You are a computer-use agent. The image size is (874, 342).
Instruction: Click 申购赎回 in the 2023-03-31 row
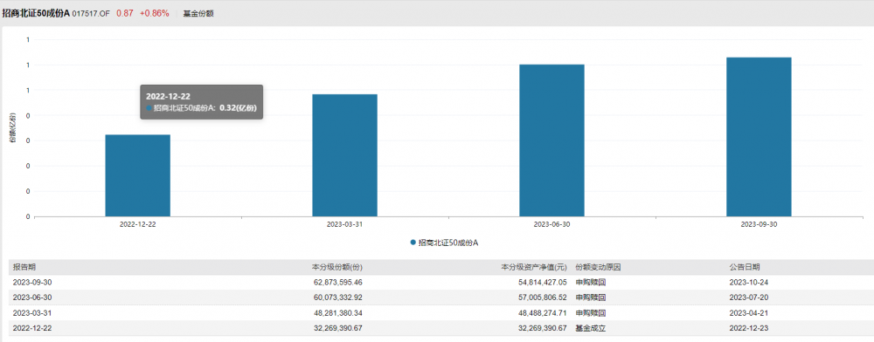point(590,313)
